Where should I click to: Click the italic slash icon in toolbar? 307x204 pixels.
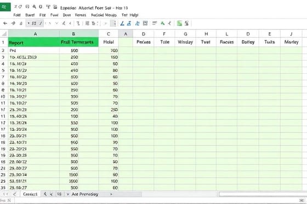[41, 24]
